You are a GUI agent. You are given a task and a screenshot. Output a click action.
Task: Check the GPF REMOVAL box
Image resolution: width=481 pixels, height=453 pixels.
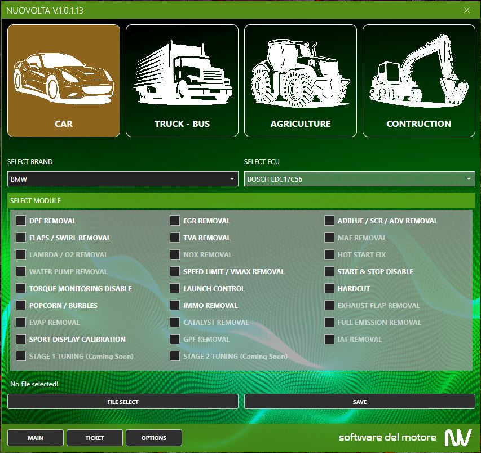(x=175, y=339)
